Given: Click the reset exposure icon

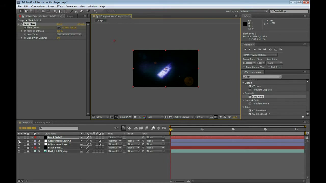Looking at the screenshot, I should click(x=230, y=117).
